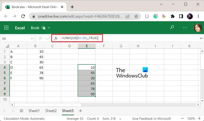Open the Chrome three-dot menu

tap(198, 16)
